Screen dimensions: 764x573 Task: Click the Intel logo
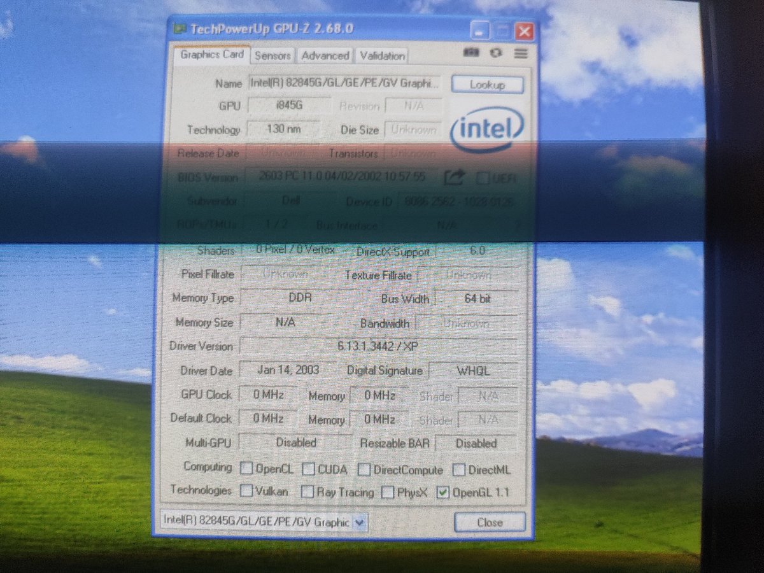488,129
